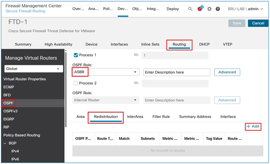
Task: Click the Cancel button
Action: (x=258, y=23)
